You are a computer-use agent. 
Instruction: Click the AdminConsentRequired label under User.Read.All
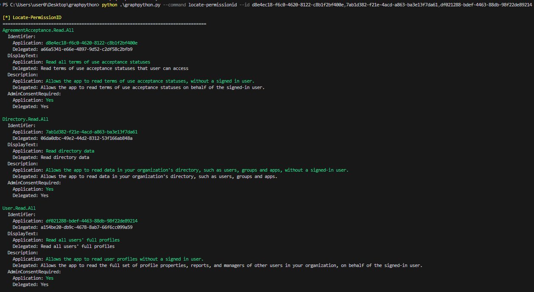(34, 272)
